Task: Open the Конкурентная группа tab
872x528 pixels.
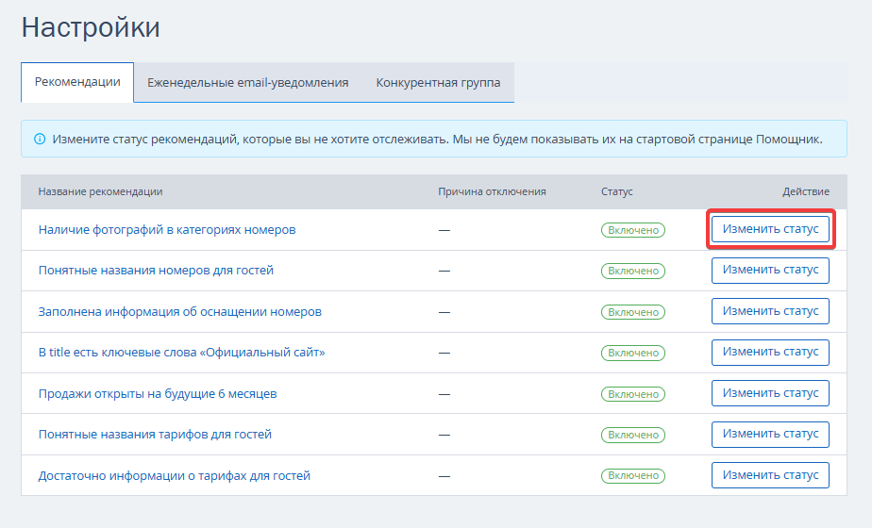Action: click(x=438, y=83)
